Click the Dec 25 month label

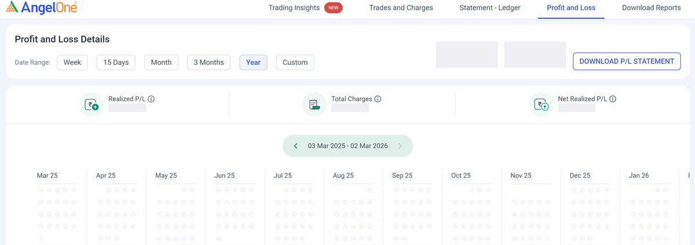[x=580, y=175]
